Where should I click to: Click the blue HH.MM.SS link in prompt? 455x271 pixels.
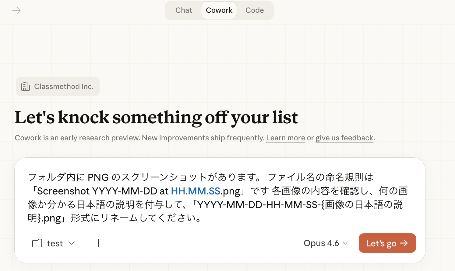[x=196, y=191]
